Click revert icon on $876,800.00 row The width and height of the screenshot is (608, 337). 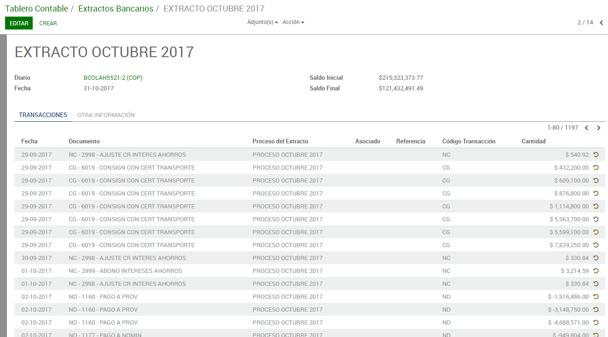click(596, 194)
